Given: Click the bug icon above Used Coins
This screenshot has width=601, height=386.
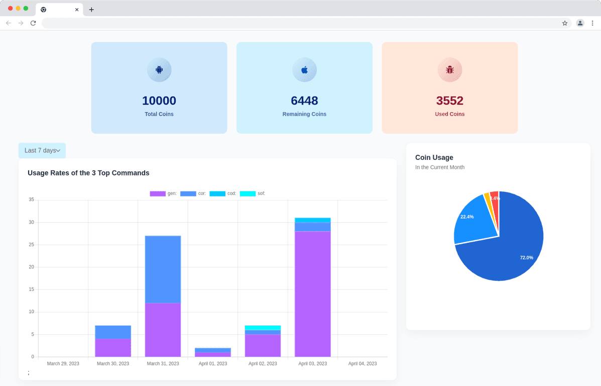Looking at the screenshot, I should click(449, 70).
